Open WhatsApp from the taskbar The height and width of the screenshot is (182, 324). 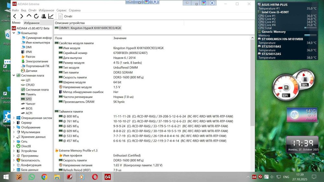[x=32, y=177]
